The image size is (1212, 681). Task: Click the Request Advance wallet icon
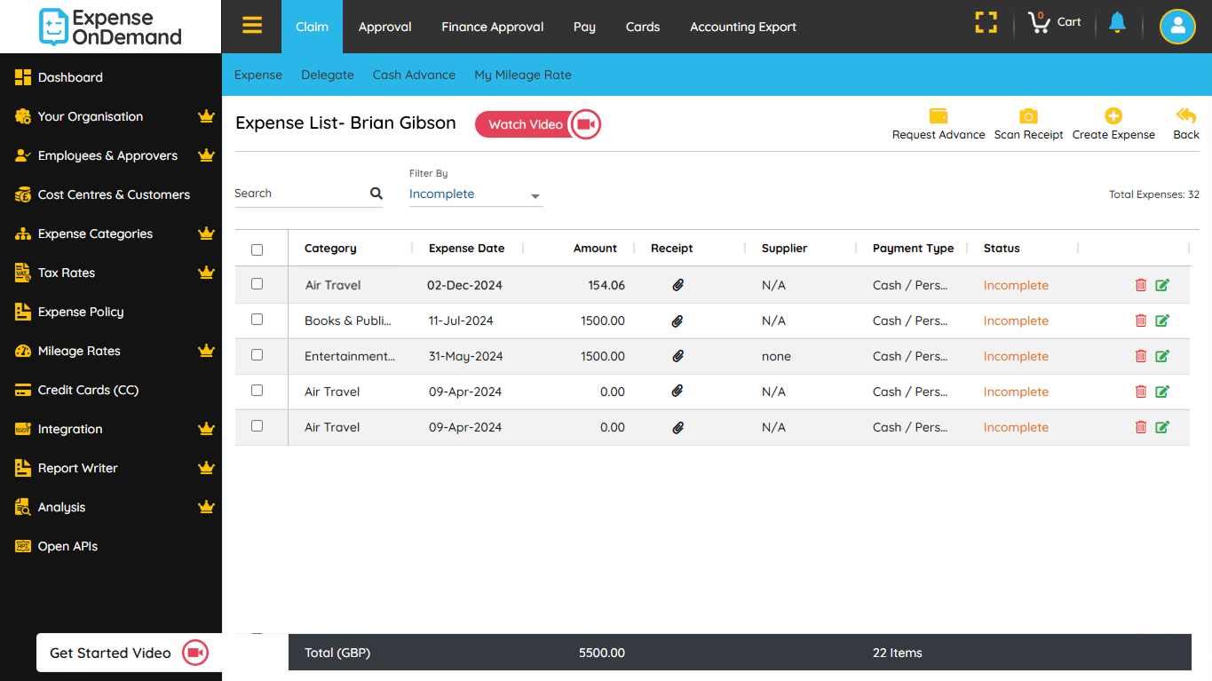[x=939, y=115]
